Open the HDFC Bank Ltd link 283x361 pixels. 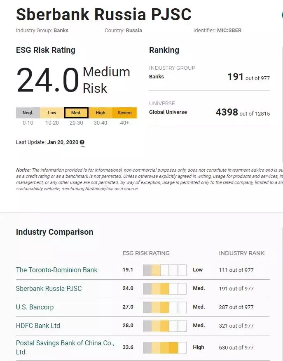click(38, 326)
